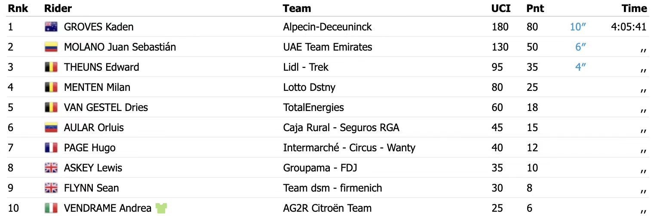Open the Team dsm - firmenich team page
Screen dimensions: 651x216
coord(332,188)
